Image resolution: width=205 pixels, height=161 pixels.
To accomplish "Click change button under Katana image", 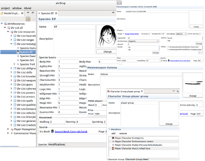I will 193,96.
